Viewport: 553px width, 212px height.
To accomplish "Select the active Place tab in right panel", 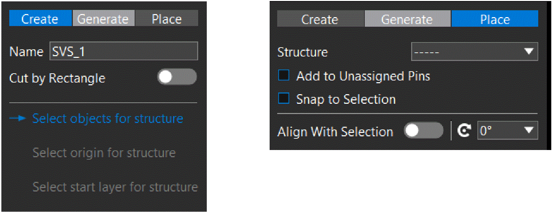I will click(495, 19).
